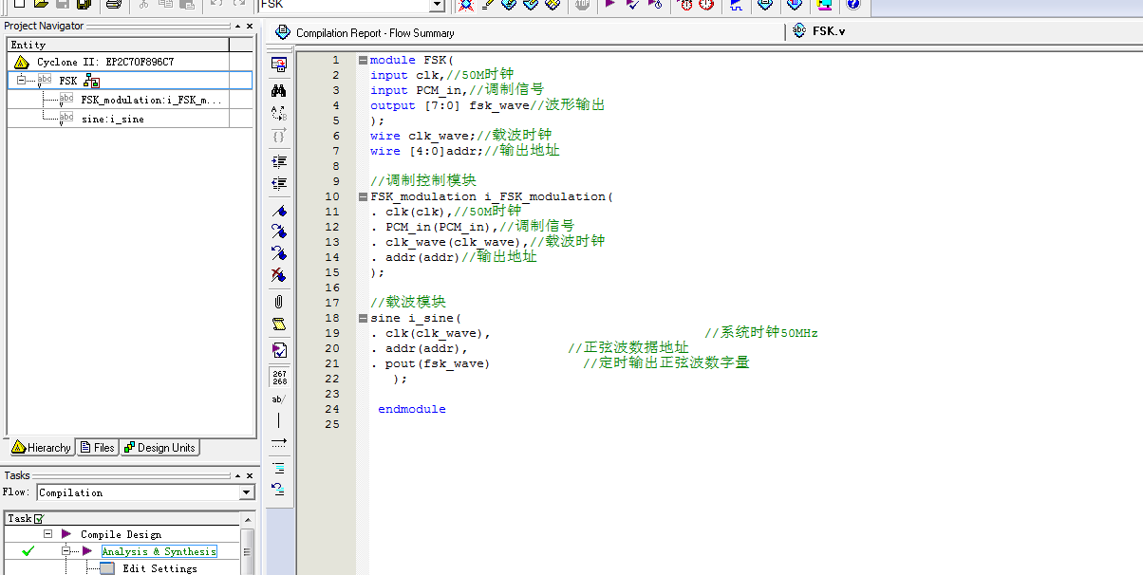Click the Toggle Bookmark flag icon
The height and width of the screenshot is (575, 1143).
[278, 211]
